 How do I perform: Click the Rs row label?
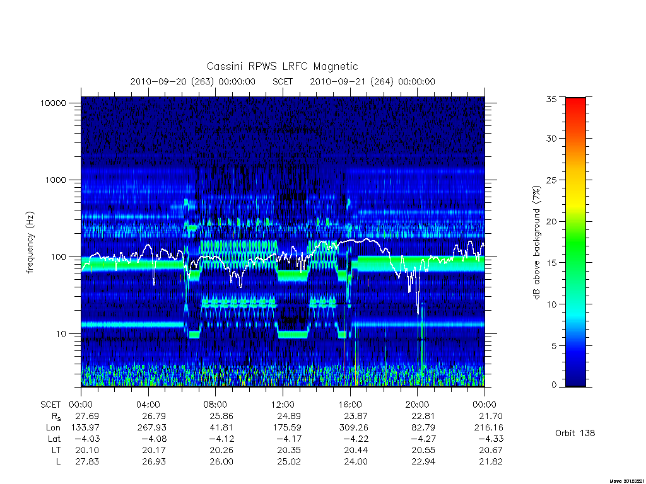pyautogui.click(x=56, y=417)
